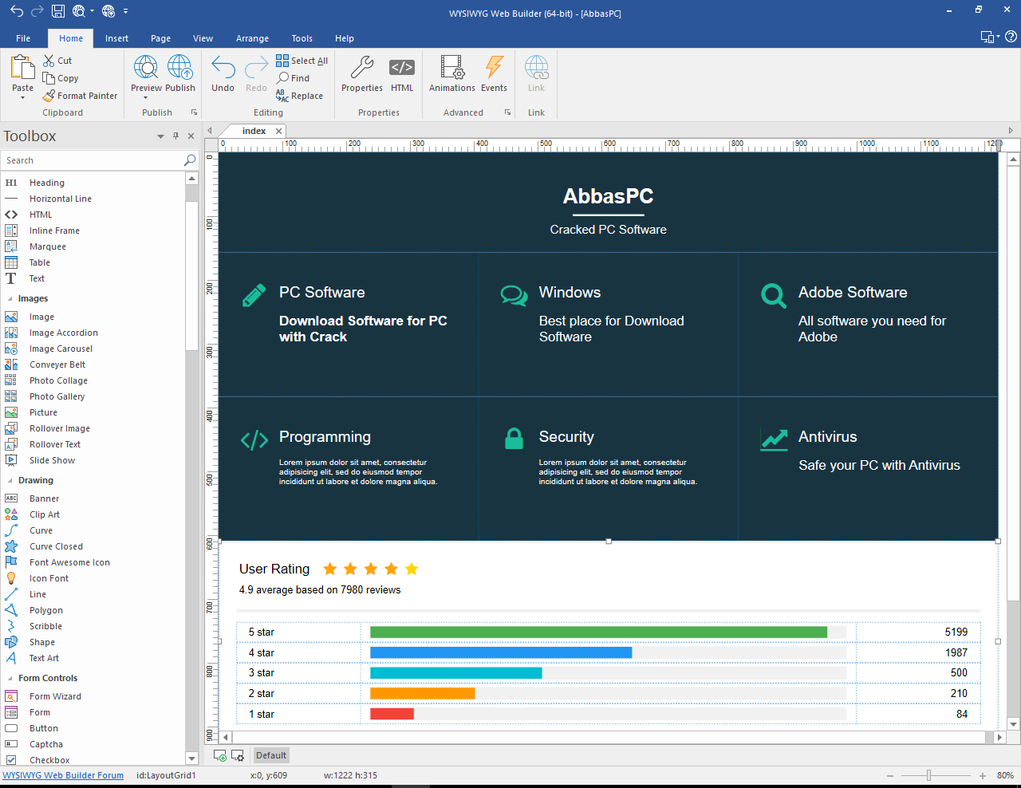This screenshot has width=1021, height=788.
Task: Click Select All in Editing group
Action: tap(302, 61)
